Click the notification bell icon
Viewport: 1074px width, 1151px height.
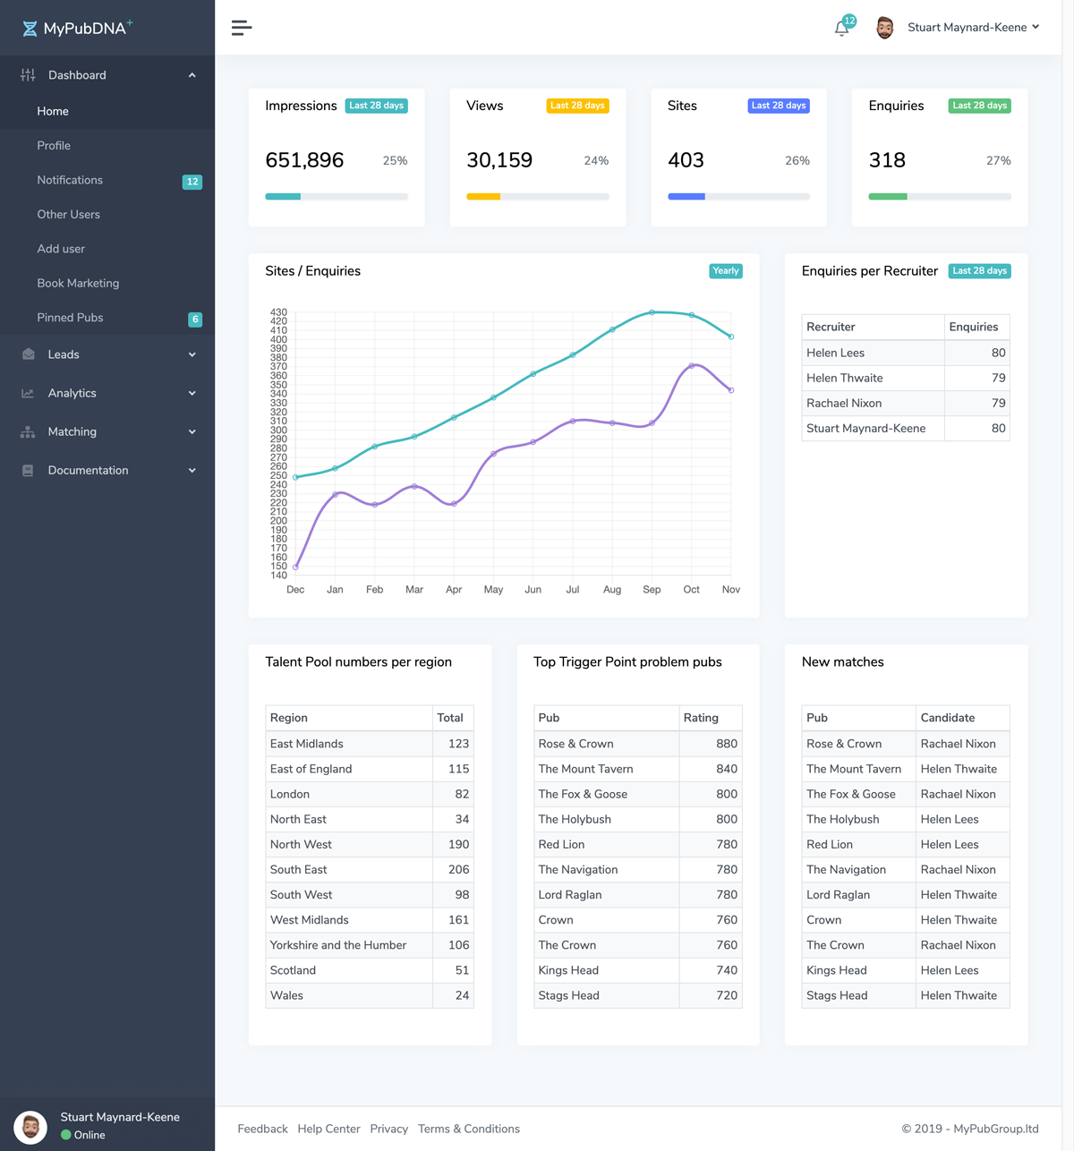840,29
